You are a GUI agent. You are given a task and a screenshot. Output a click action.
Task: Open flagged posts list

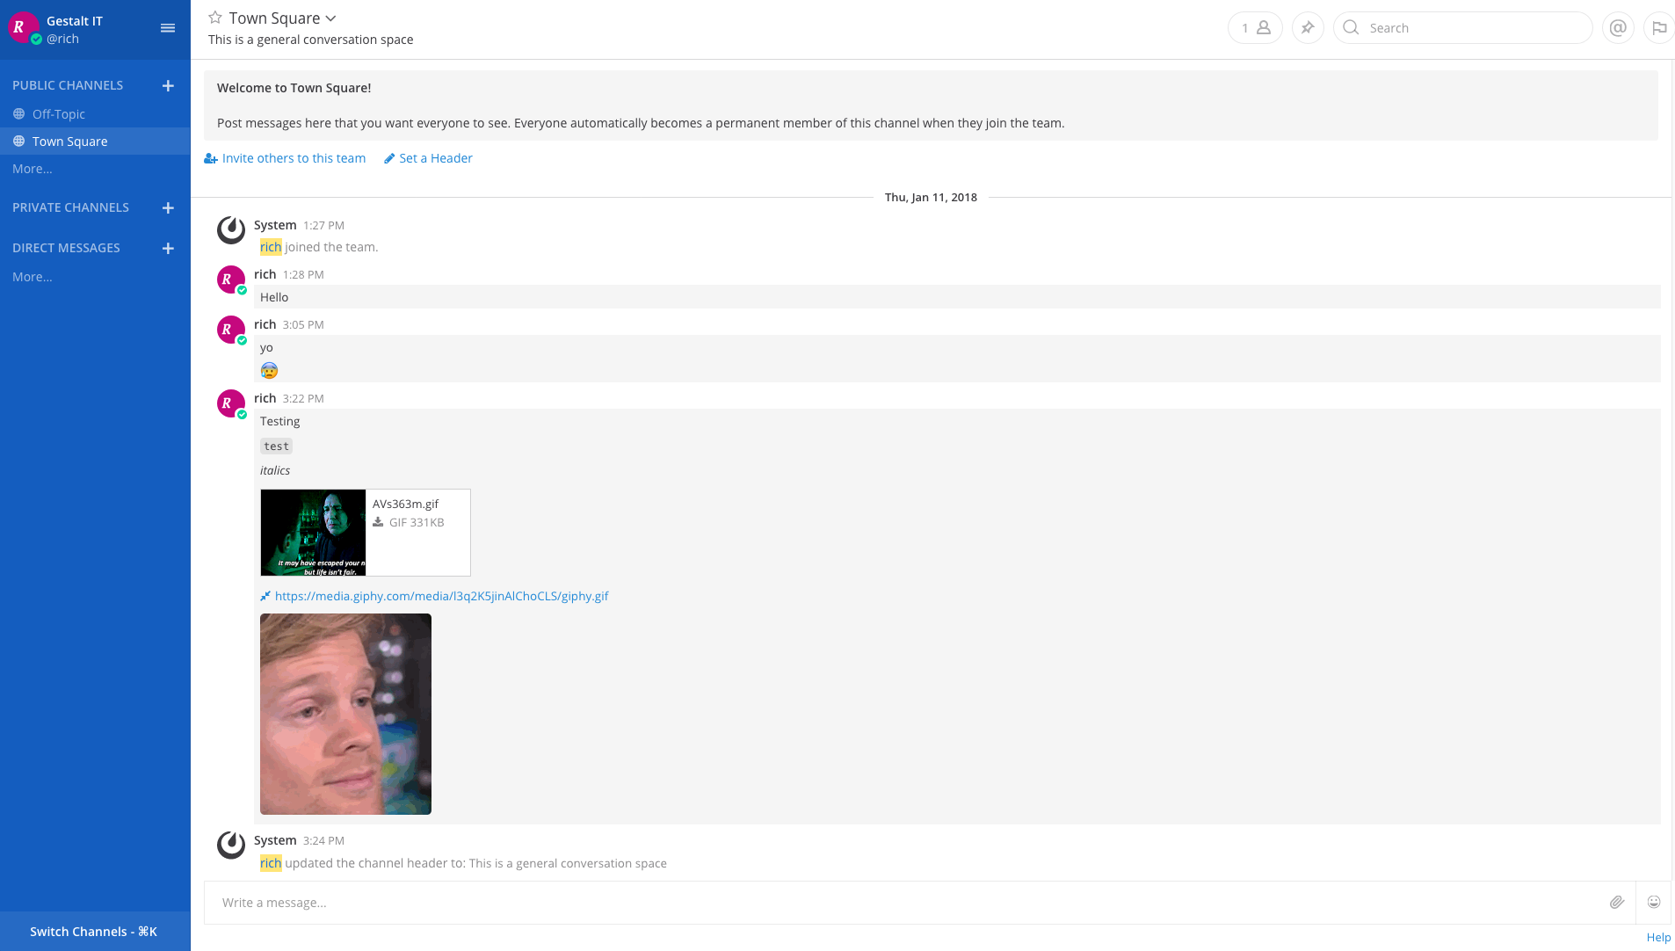(1659, 28)
